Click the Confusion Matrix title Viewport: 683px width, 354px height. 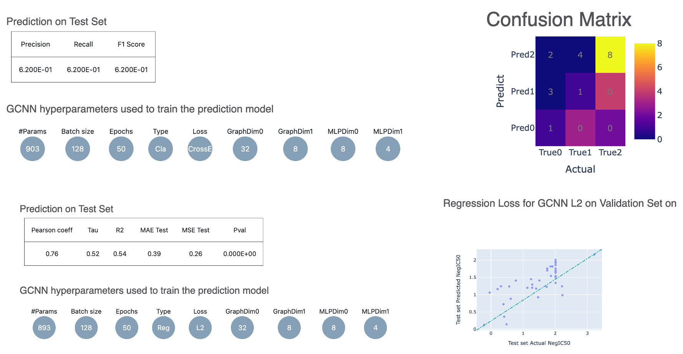pos(559,20)
